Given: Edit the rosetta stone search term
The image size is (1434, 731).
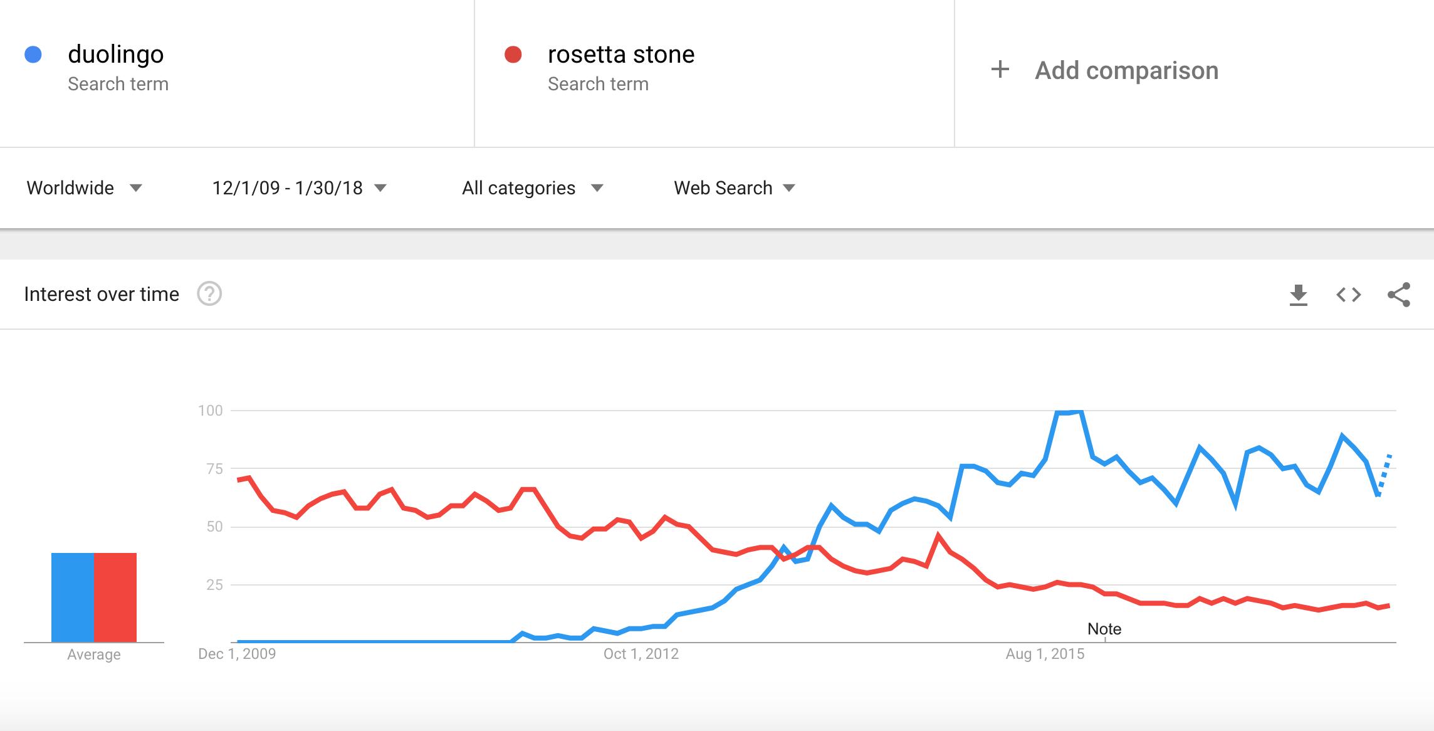Looking at the screenshot, I should pos(621,55).
